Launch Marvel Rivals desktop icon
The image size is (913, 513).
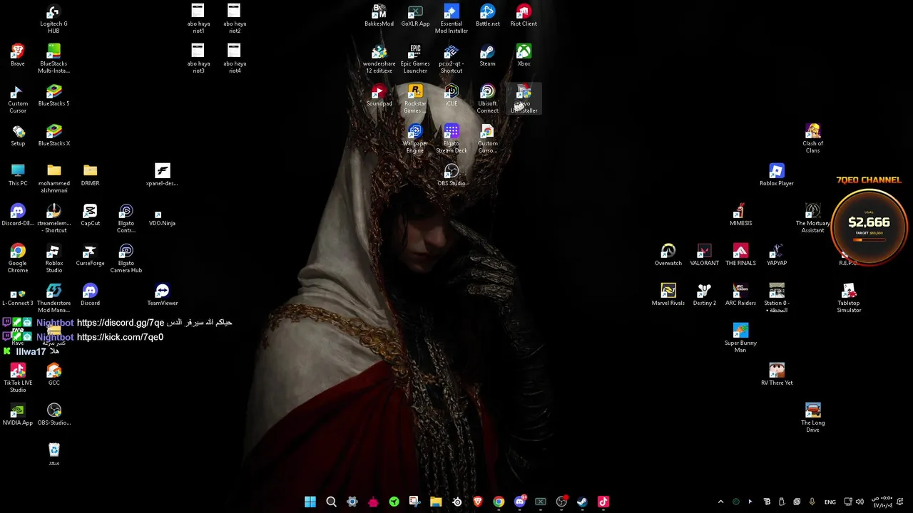[668, 295]
